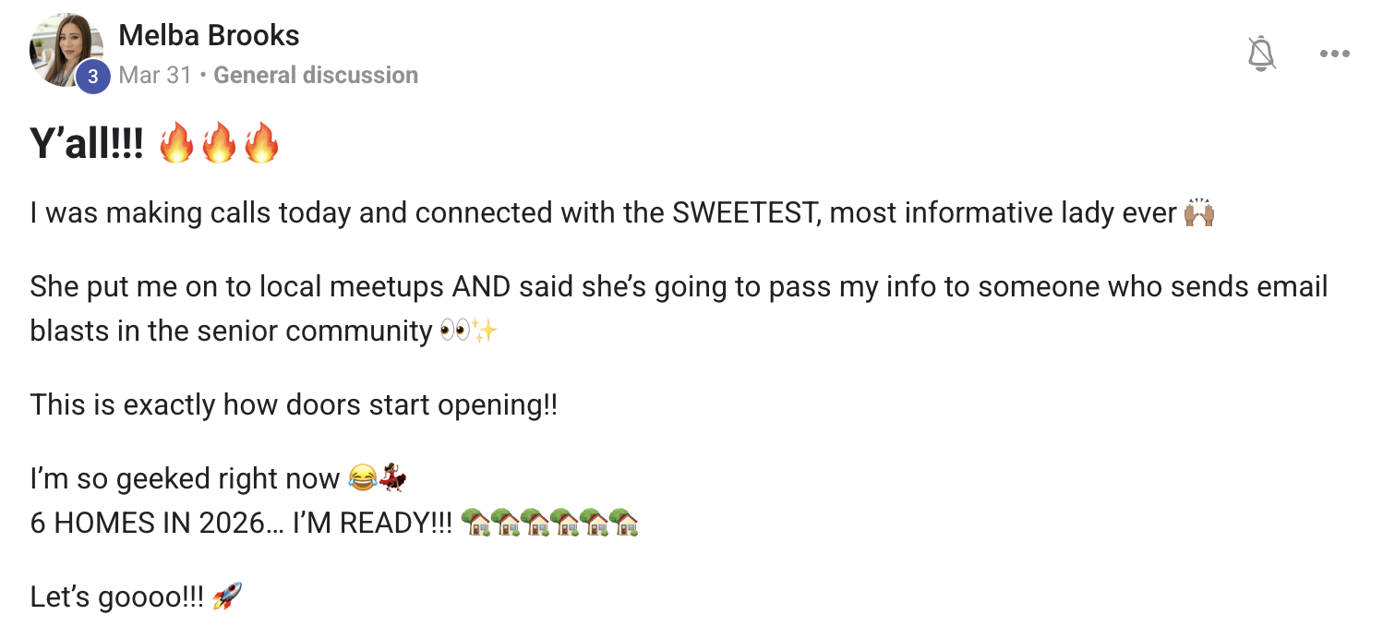This screenshot has width=1383, height=639.
Task: Click the Y'all!!! post title
Action: [87, 144]
